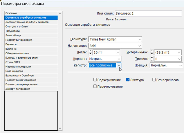Screen dimensions: 184x133
Task: Click the Имя стиля text field
Action: coord(148,13)
